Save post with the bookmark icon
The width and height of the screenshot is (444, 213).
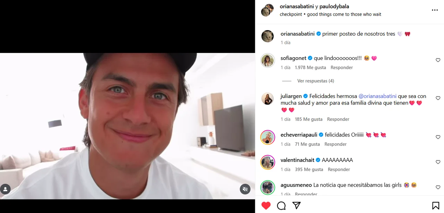point(436,206)
